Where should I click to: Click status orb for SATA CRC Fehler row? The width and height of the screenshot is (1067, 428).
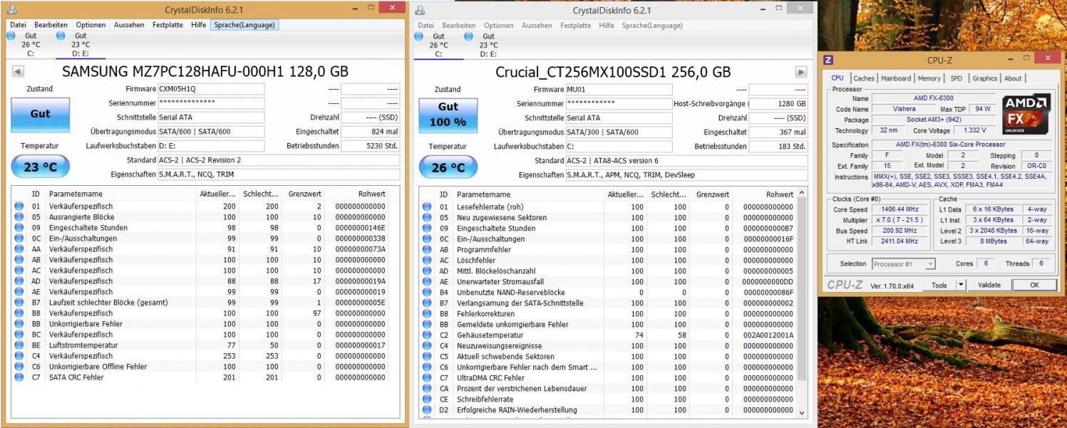19,377
